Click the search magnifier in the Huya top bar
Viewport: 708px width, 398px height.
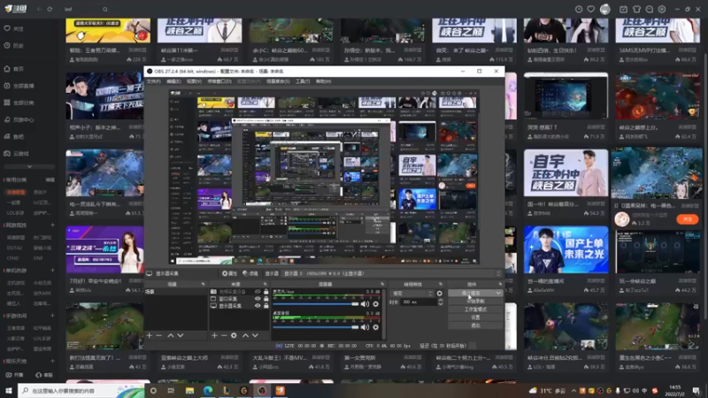pyautogui.click(x=105, y=9)
